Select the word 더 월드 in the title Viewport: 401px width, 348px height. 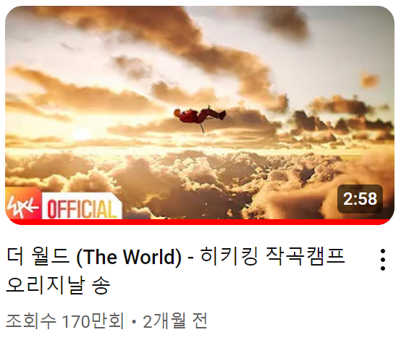[38, 256]
